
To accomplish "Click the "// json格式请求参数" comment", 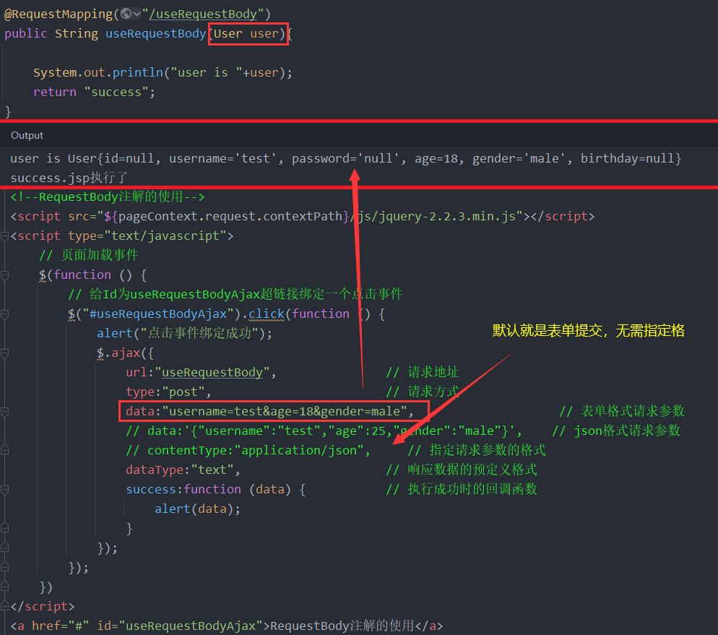I will pyautogui.click(x=616, y=431).
